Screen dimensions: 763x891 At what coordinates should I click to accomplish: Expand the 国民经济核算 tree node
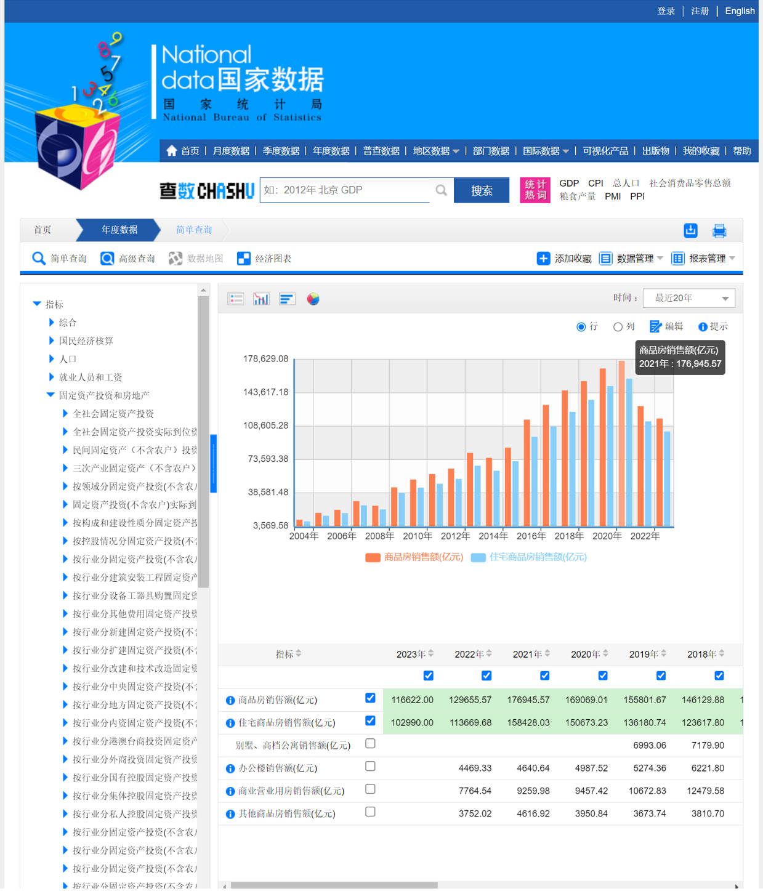[x=52, y=341]
